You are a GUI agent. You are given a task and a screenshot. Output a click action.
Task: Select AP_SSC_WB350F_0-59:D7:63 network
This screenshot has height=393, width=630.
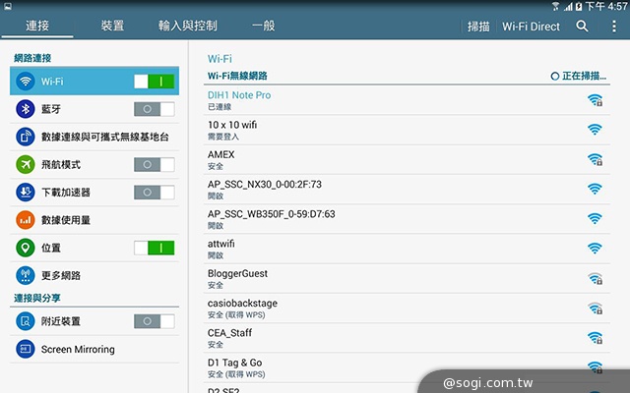tap(407, 219)
